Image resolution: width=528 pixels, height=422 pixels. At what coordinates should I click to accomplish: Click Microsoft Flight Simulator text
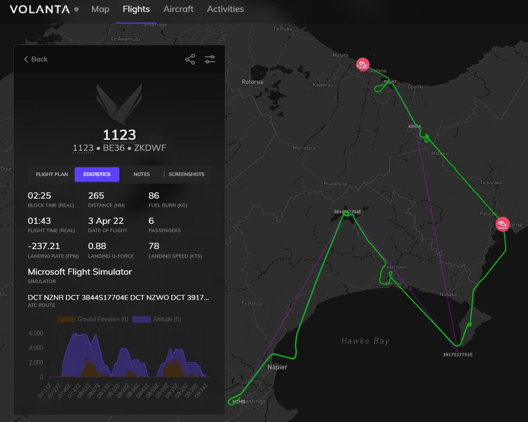tap(80, 272)
